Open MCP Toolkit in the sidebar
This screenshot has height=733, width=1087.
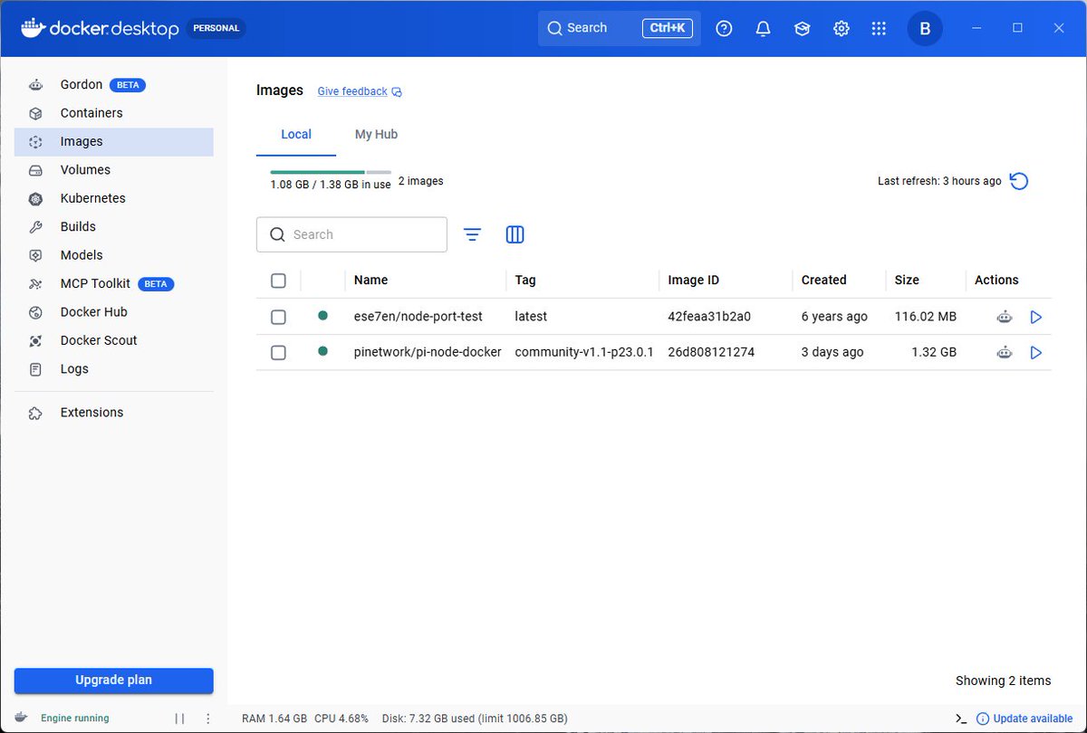114,283
